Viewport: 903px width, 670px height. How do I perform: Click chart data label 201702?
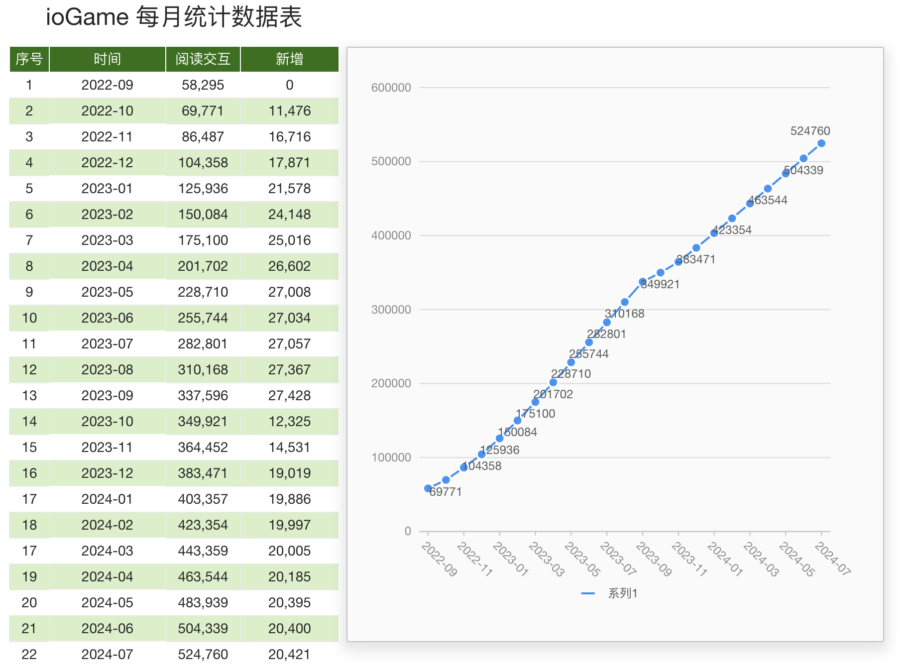pos(553,394)
